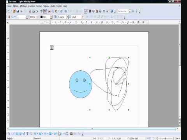Click the zoom percentage in status bar

pos(178,138)
